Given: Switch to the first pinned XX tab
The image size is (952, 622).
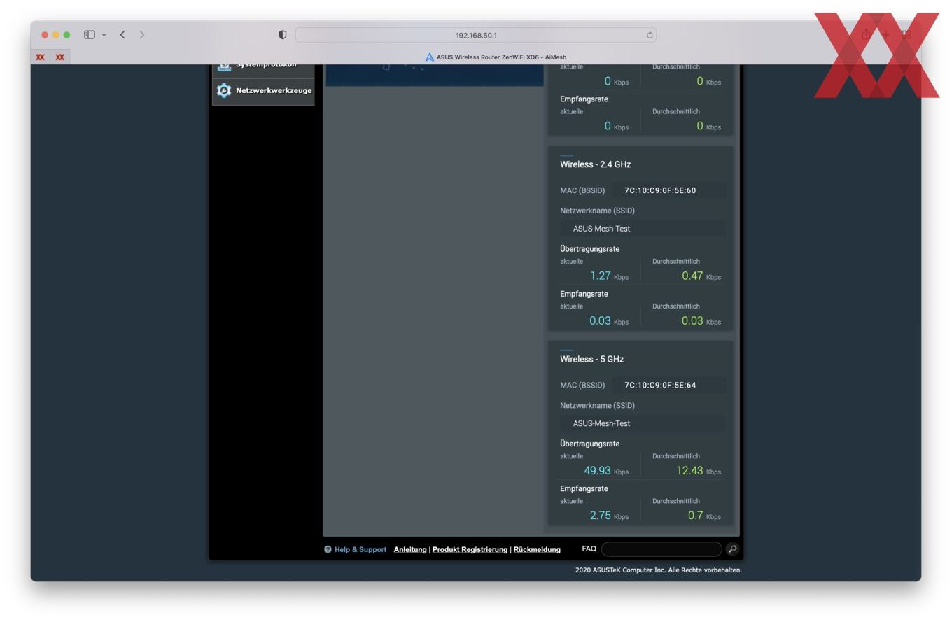Looking at the screenshot, I should (41, 57).
